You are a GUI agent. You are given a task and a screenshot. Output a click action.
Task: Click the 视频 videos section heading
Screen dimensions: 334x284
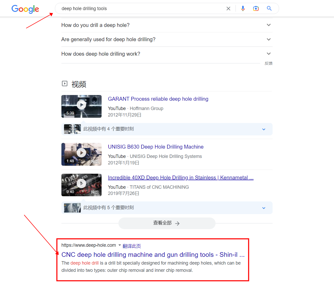[x=79, y=84]
